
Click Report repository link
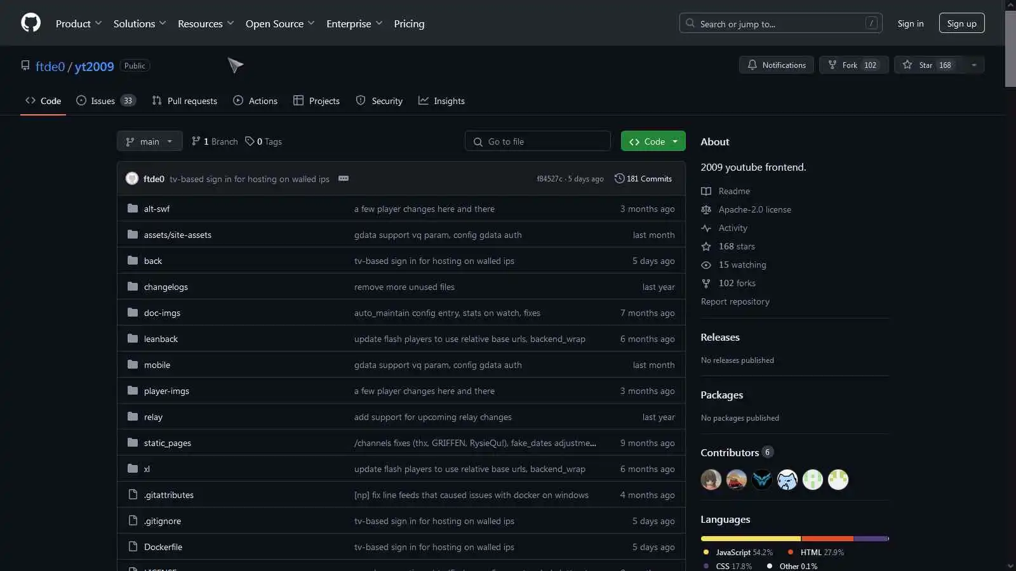pos(735,301)
